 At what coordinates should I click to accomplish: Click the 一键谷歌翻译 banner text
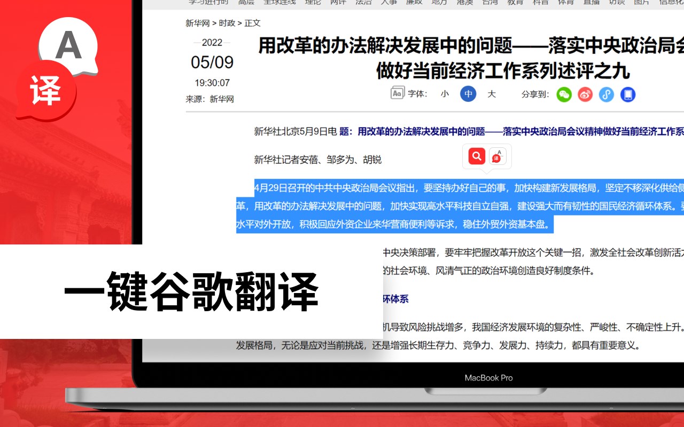click(x=191, y=291)
